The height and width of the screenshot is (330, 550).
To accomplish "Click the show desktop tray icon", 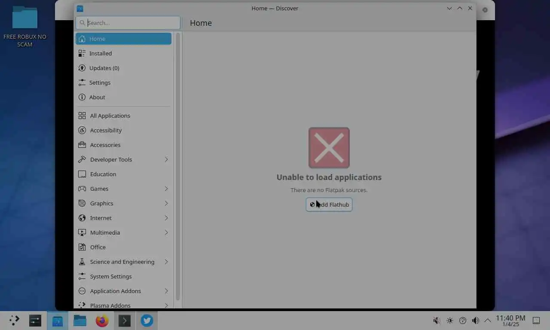I will coord(536,321).
